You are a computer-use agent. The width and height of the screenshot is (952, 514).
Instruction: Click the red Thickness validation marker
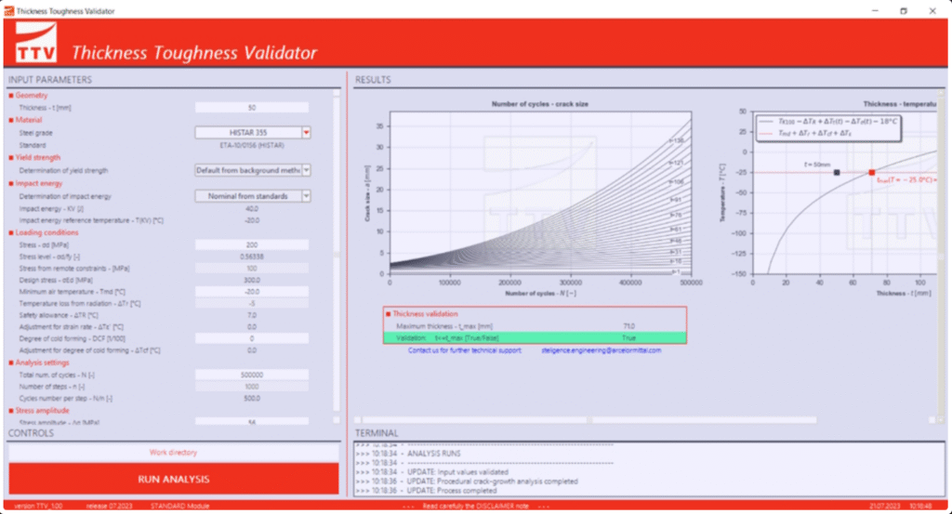(x=388, y=314)
